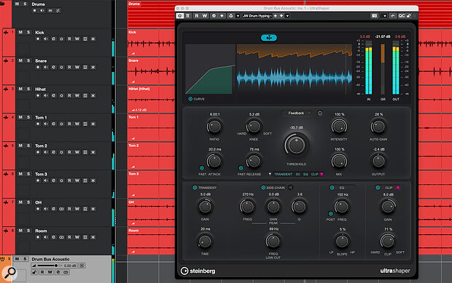
Task: Enable Write automation on Tom 3 track
Action: 77,180
